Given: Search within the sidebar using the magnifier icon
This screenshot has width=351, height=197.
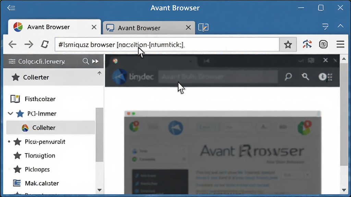Looking at the screenshot, I should [85, 61].
